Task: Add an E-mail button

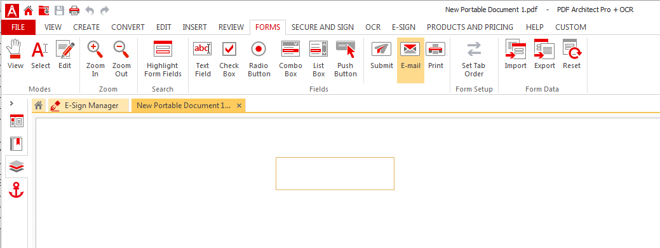Action: pyautogui.click(x=410, y=60)
